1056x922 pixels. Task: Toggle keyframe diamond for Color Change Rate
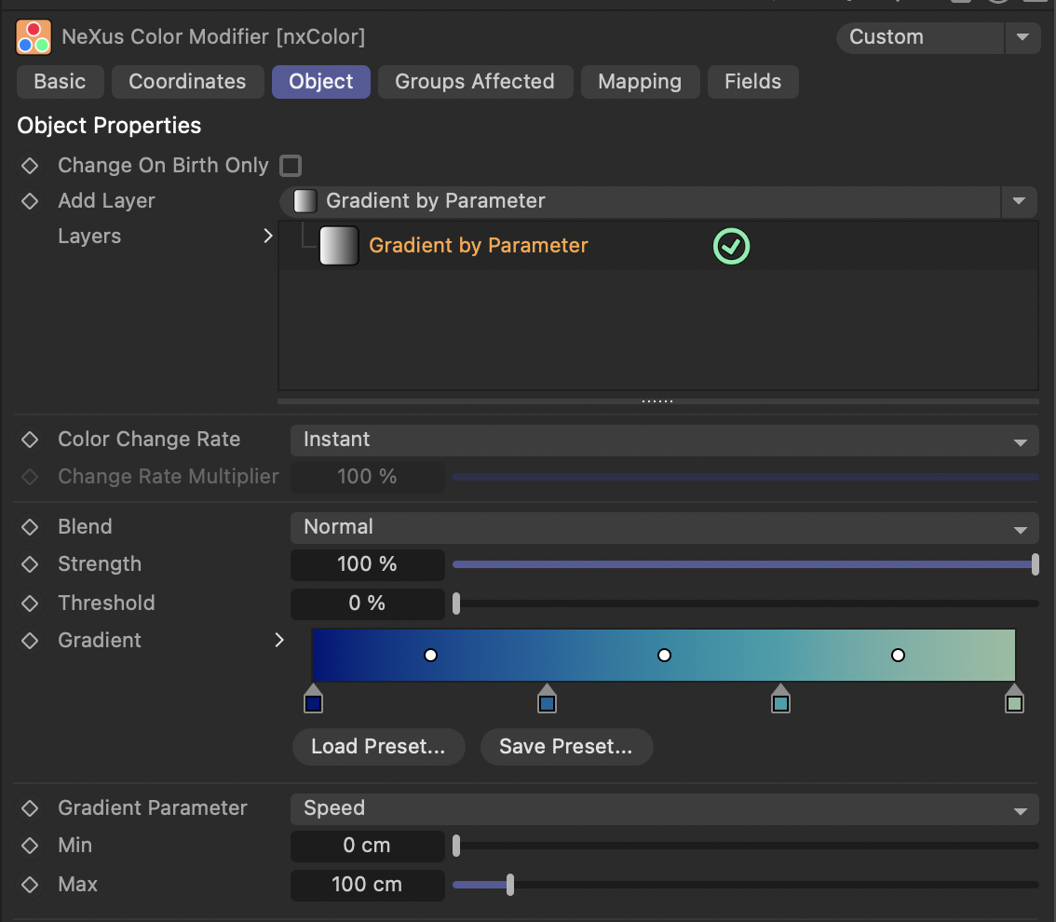[x=30, y=439]
